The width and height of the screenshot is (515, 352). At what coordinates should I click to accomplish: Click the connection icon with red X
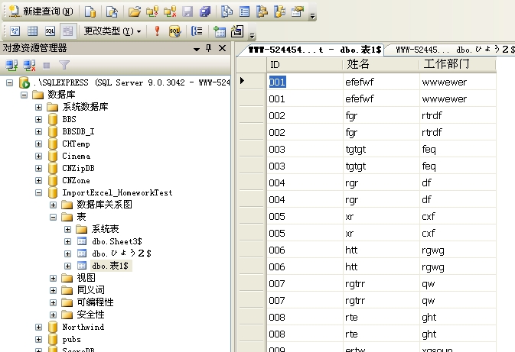click(170, 11)
